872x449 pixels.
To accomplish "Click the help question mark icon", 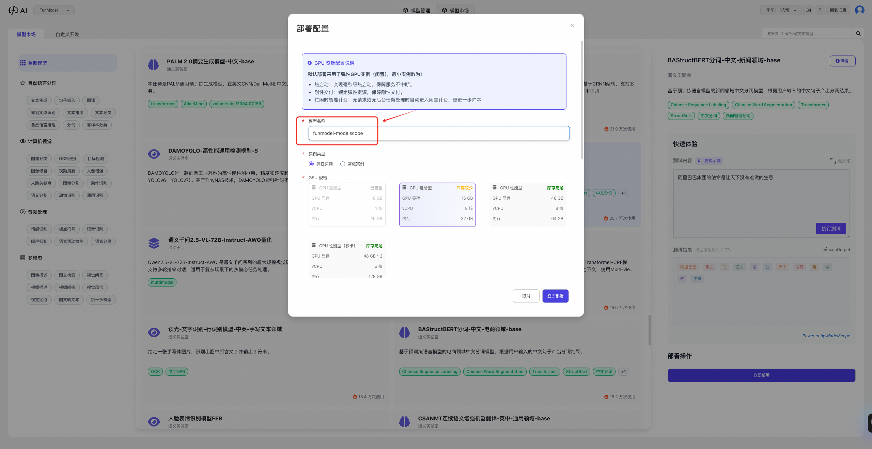I will click(820, 10).
